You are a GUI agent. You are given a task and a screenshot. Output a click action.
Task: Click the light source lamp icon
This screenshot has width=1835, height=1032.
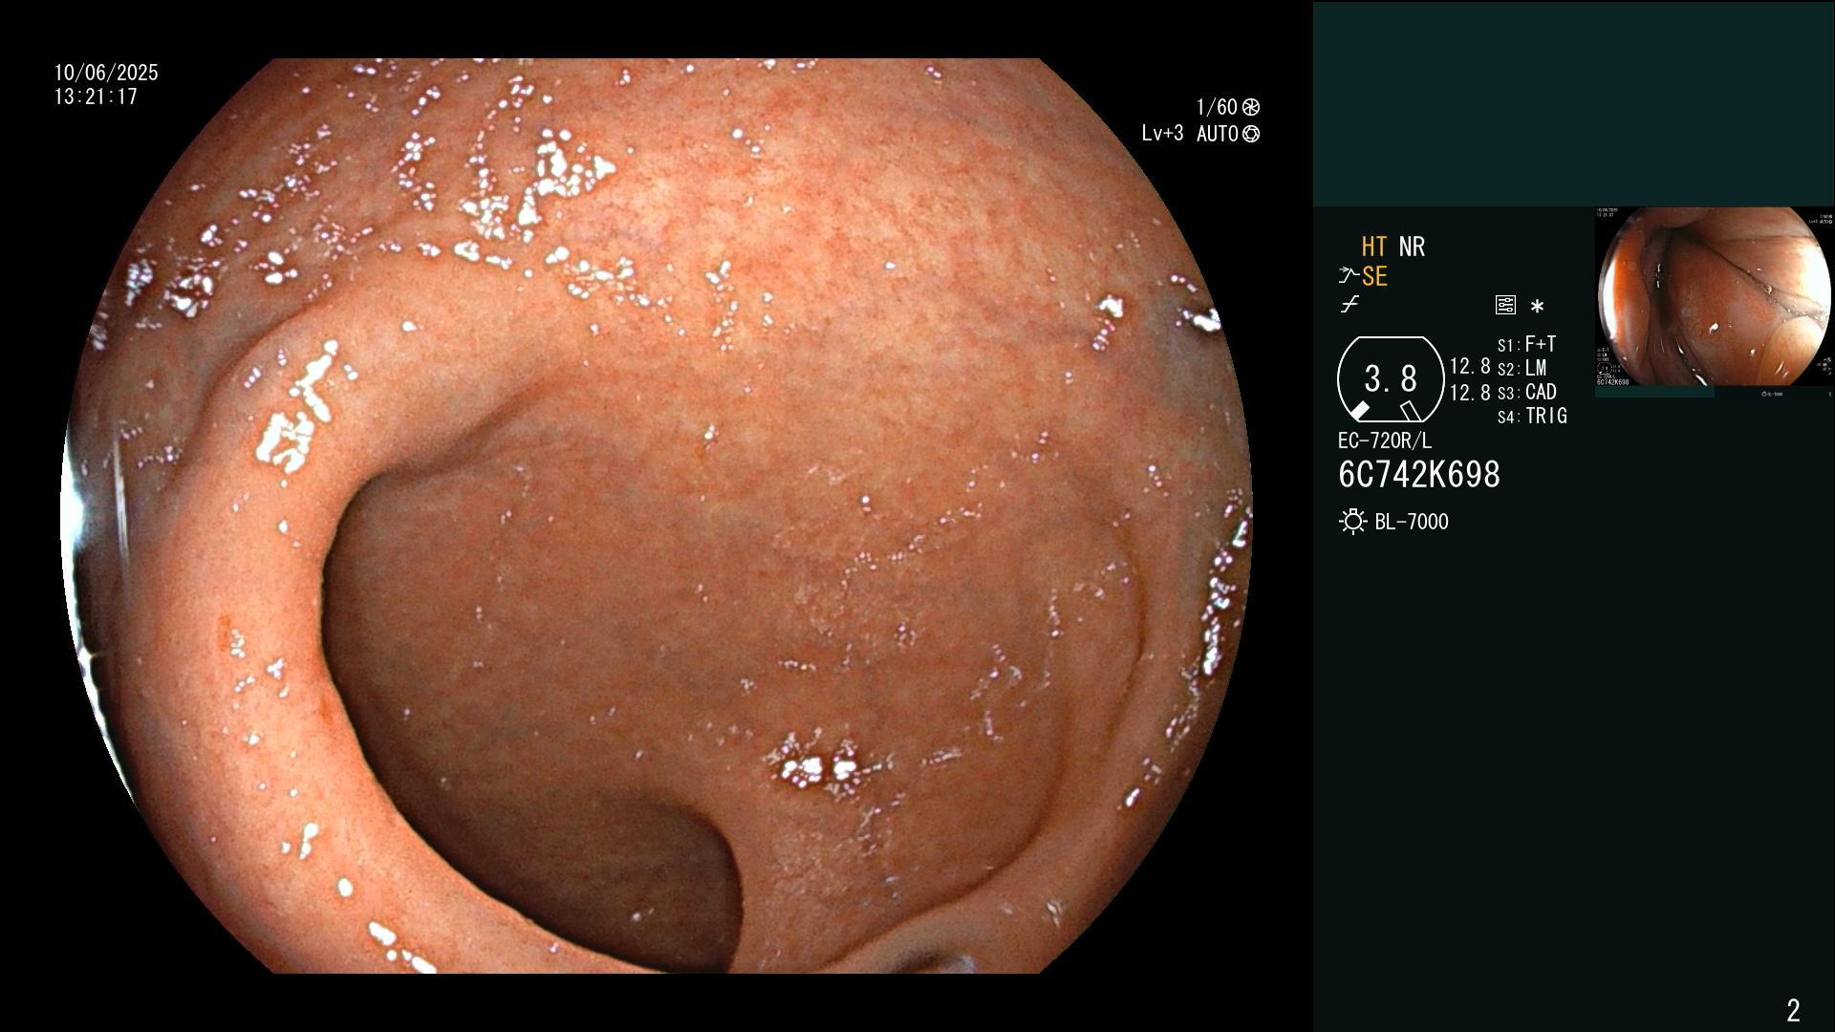pyautogui.click(x=1353, y=522)
